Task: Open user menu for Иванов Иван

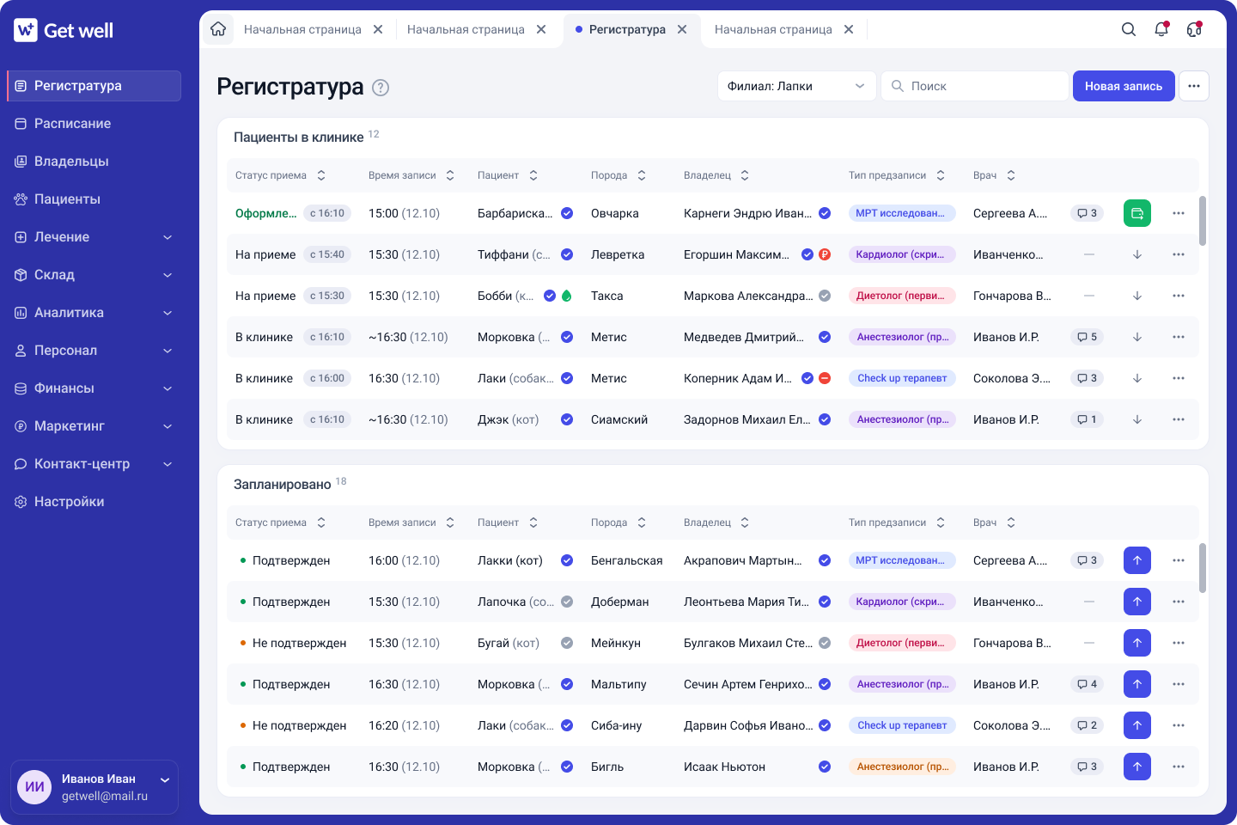Action: pyautogui.click(x=94, y=787)
